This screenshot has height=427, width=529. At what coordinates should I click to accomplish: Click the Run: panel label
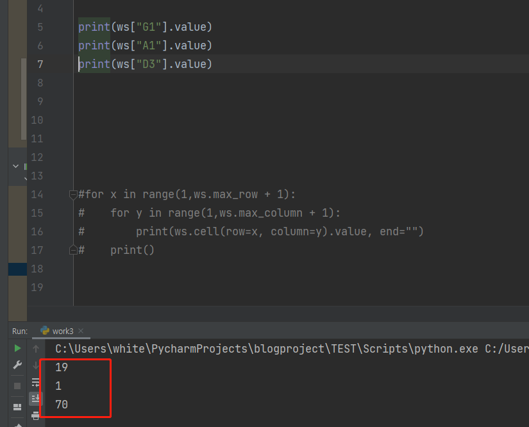(x=20, y=331)
